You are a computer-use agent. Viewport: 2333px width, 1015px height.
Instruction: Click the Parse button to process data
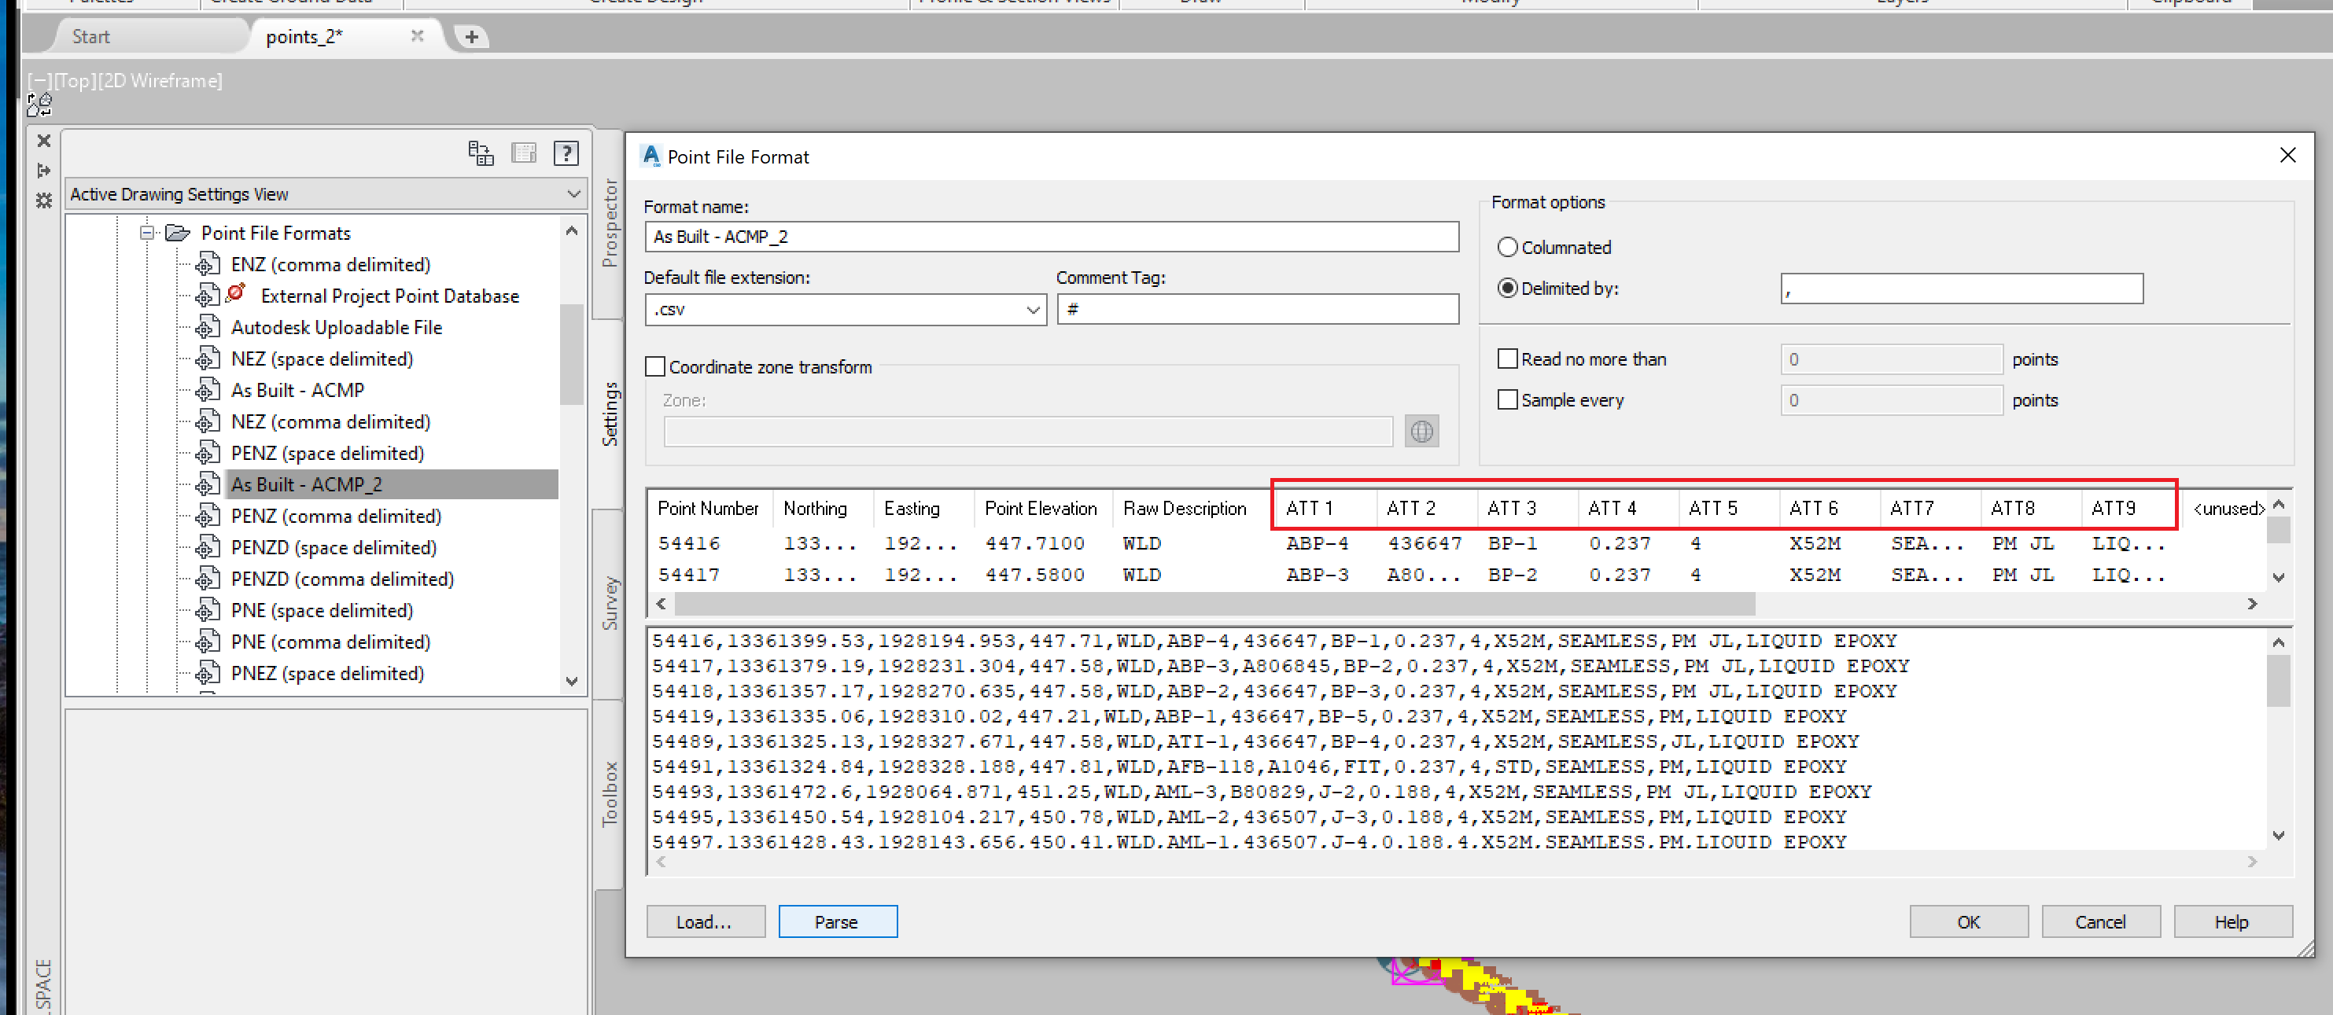pyautogui.click(x=836, y=921)
